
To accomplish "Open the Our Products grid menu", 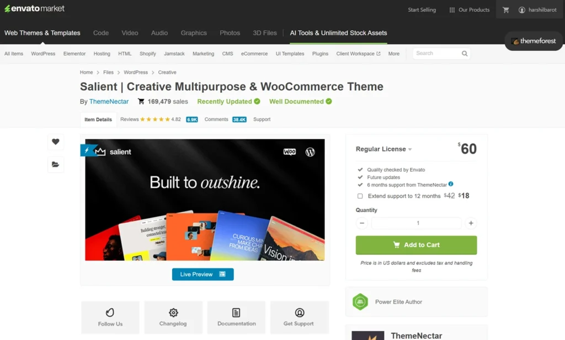I will click(470, 10).
